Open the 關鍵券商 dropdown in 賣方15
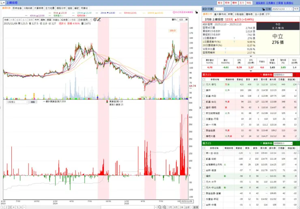The image size is (300, 209). pyautogui.click(x=283, y=143)
